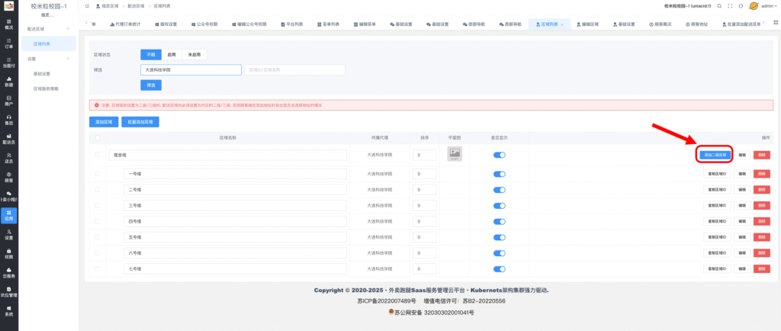This screenshot has height=331, width=781.
Task: Check the checkbox for the 五号楼 row
Action: coord(97,237)
